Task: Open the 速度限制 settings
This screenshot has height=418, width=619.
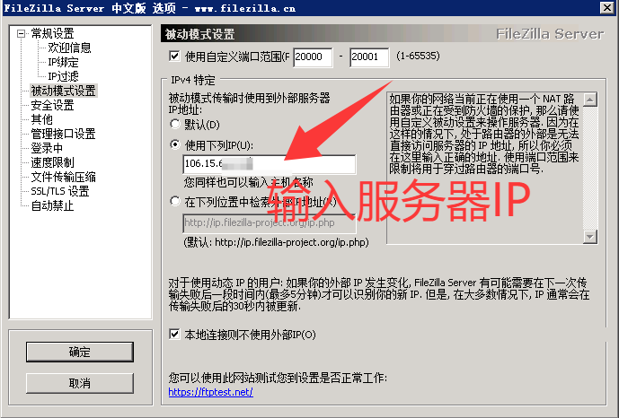Action: click(52, 162)
